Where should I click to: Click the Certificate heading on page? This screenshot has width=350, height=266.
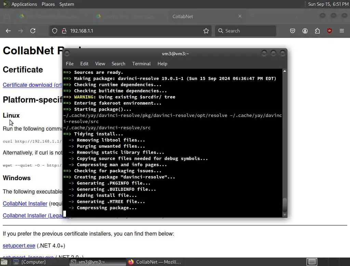[23, 70]
